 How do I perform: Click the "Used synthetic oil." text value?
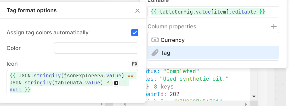tap(194, 79)
